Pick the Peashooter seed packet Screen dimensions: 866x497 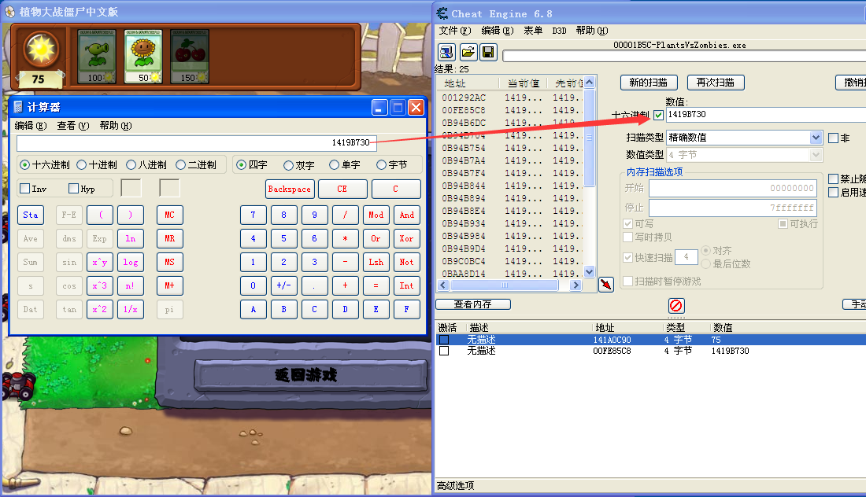point(97,56)
